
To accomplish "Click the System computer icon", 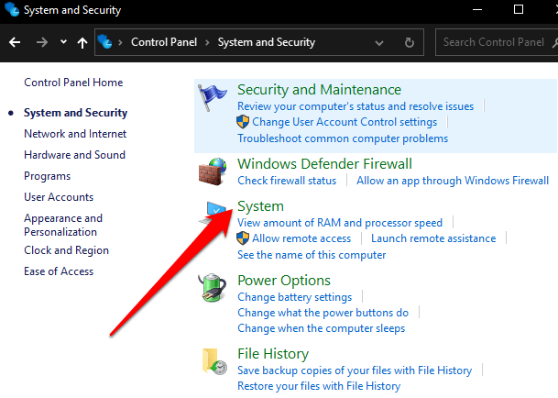I will (213, 215).
